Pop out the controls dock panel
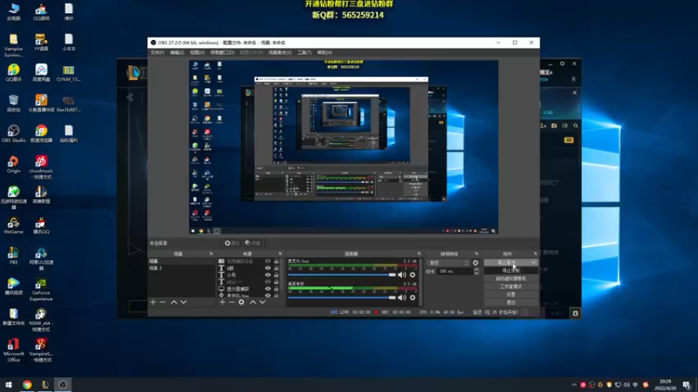Screen dimensions: 698x392 (x=535, y=253)
